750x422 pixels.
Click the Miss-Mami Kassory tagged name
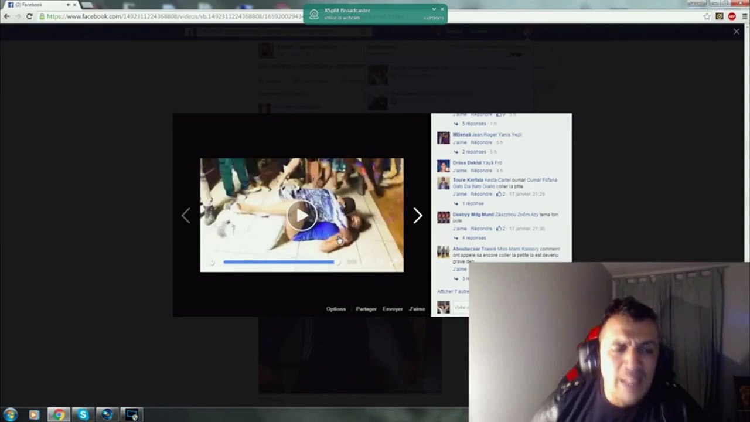click(517, 249)
